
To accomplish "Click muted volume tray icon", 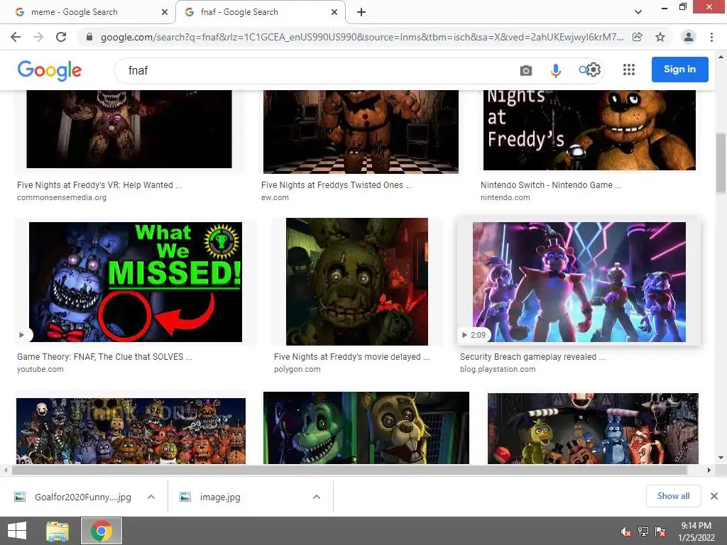I will pos(625,532).
